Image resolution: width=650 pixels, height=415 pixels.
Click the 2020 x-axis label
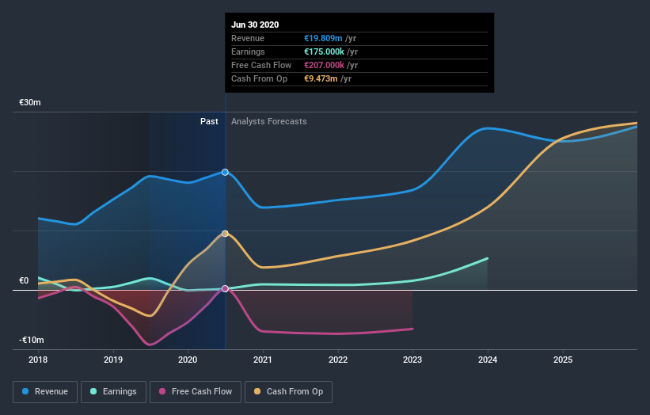188,360
